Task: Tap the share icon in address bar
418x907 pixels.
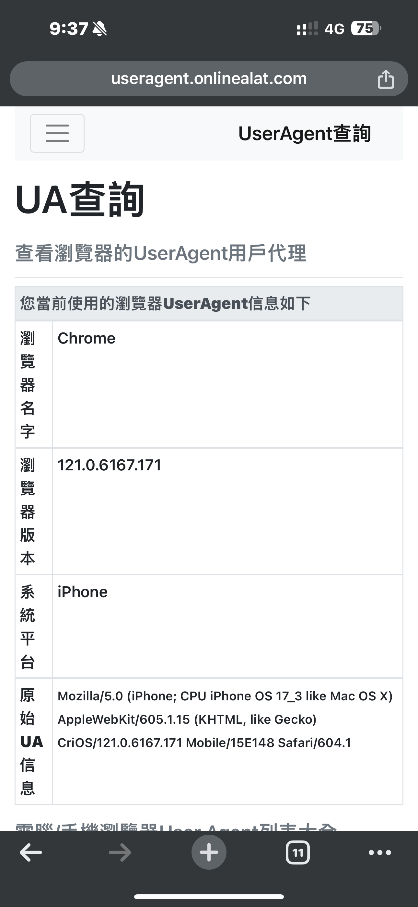Action: (x=386, y=79)
